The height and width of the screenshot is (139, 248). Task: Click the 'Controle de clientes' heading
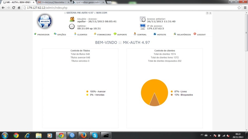165,51
